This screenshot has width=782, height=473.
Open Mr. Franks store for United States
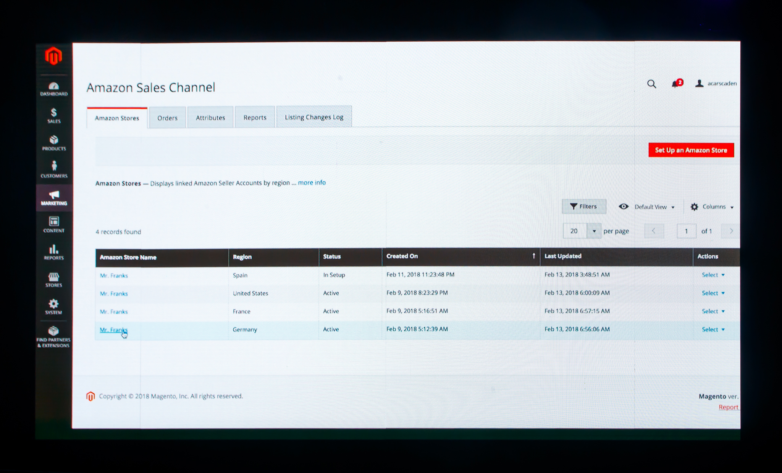coord(114,294)
